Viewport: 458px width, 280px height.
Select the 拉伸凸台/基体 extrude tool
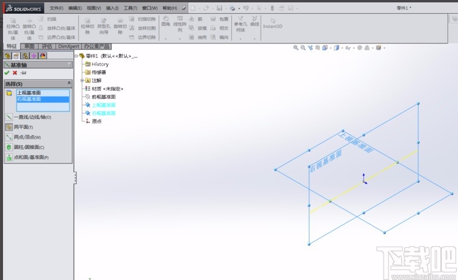(x=12, y=28)
